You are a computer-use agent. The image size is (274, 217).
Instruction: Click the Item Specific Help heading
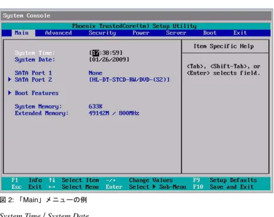coord(223,46)
